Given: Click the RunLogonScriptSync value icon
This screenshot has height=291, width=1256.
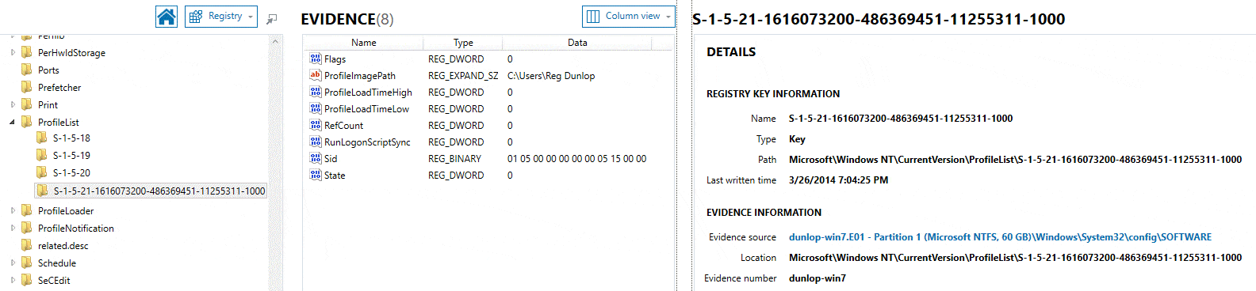Looking at the screenshot, I should pyautogui.click(x=316, y=142).
